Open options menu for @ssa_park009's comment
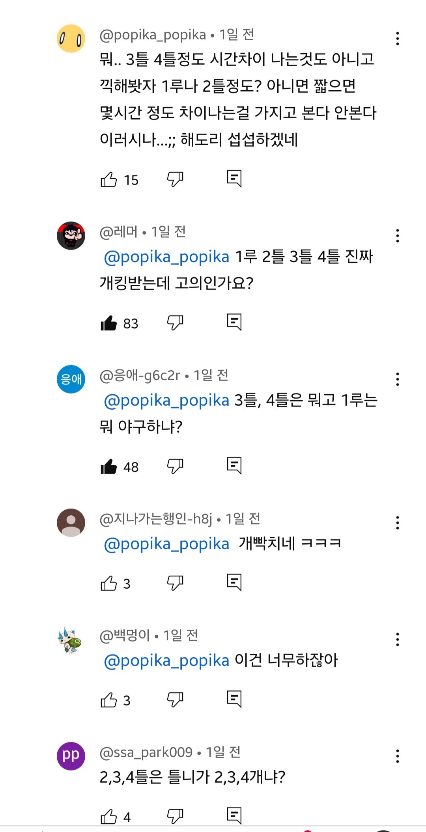Screen dimensions: 426x832 coord(397,756)
